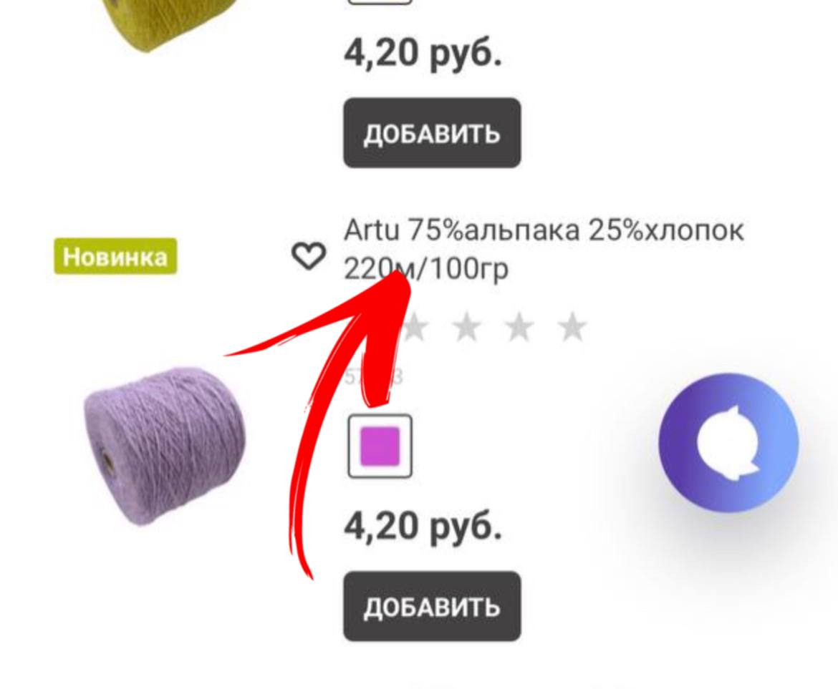Image resolution: width=838 pixels, height=689 pixels.
Task: Click the 4,20 руб. price above Artu
Action: tap(423, 54)
